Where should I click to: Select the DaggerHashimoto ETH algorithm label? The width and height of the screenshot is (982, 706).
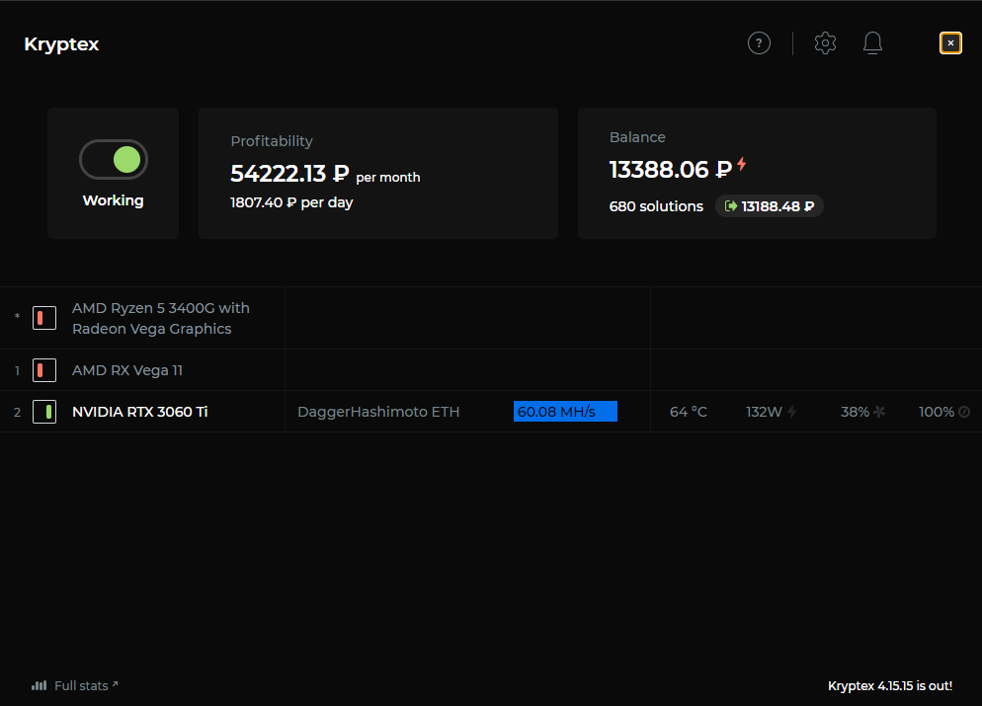(x=378, y=412)
